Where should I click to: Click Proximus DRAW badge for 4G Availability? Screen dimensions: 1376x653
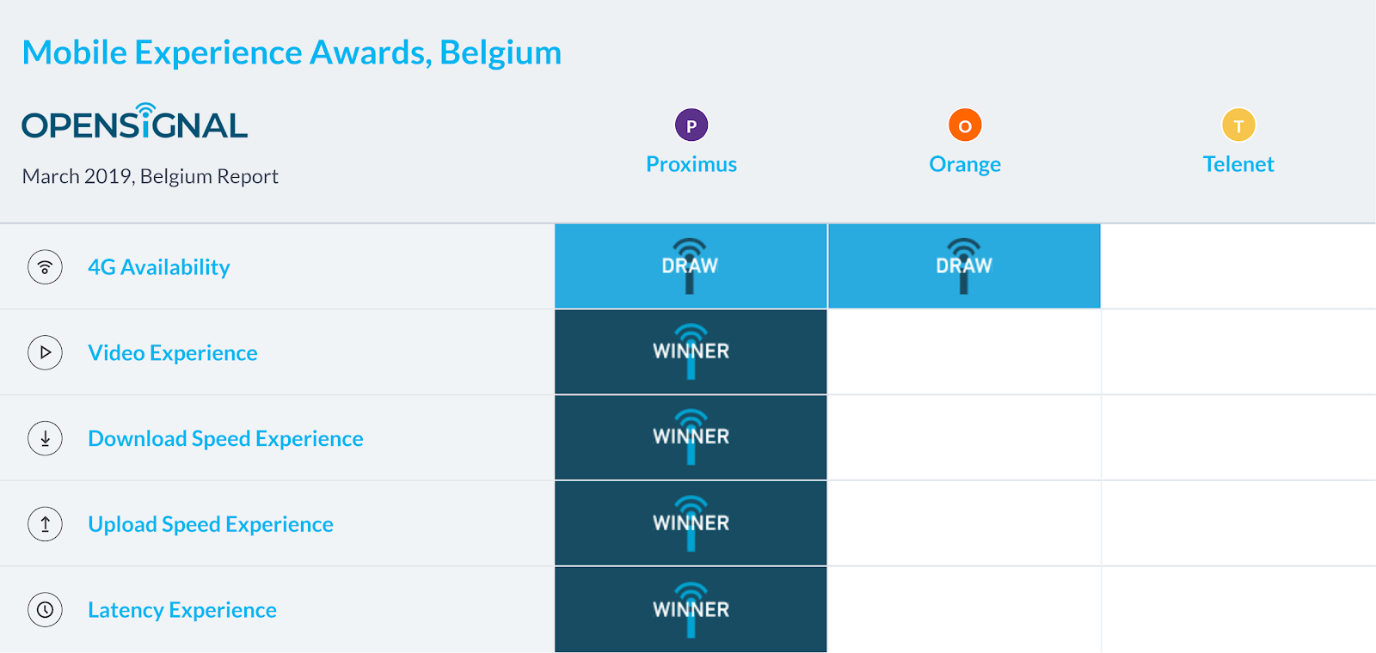[x=691, y=266]
